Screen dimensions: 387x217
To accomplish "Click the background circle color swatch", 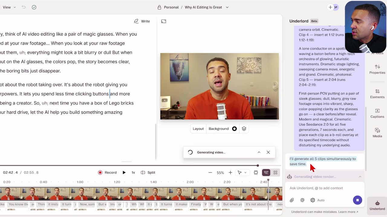I will [234, 129].
